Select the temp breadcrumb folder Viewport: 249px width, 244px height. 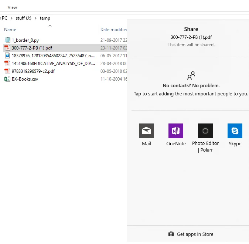pos(45,18)
